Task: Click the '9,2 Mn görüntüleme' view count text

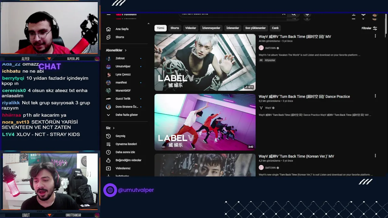Action: 270,101
